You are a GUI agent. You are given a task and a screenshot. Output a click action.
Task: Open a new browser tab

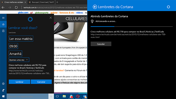[x=57, y=2]
